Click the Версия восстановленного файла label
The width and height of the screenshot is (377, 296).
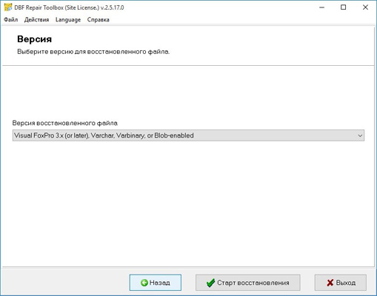click(65, 123)
